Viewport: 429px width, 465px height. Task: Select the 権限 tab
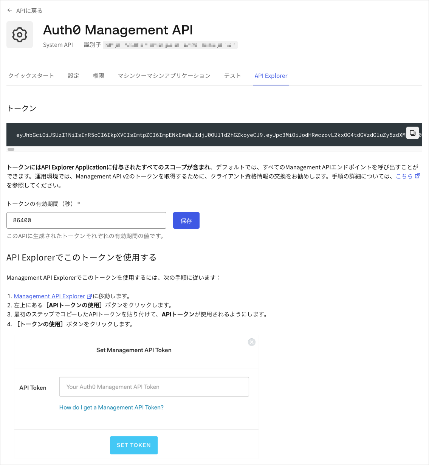(98, 76)
